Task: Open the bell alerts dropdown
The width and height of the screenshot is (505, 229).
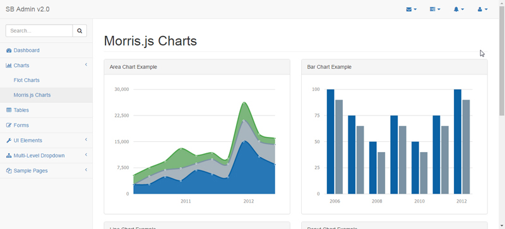Action: click(x=459, y=9)
